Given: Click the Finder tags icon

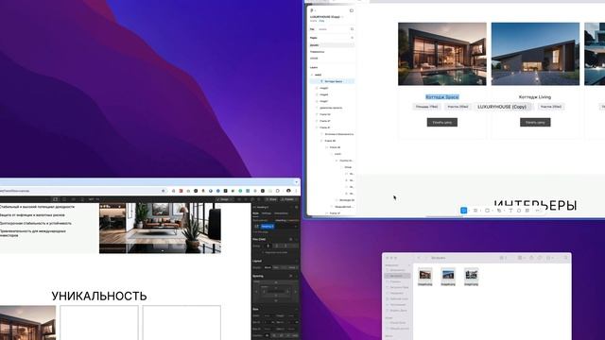Looking at the screenshot, I should point(540,258).
